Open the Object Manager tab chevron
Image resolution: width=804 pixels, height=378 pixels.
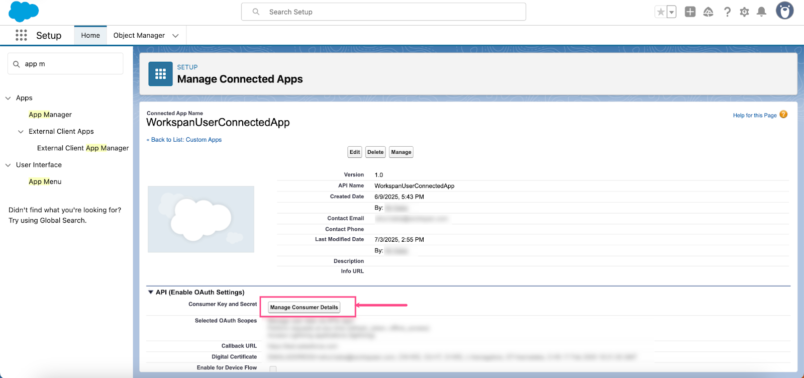coord(175,36)
